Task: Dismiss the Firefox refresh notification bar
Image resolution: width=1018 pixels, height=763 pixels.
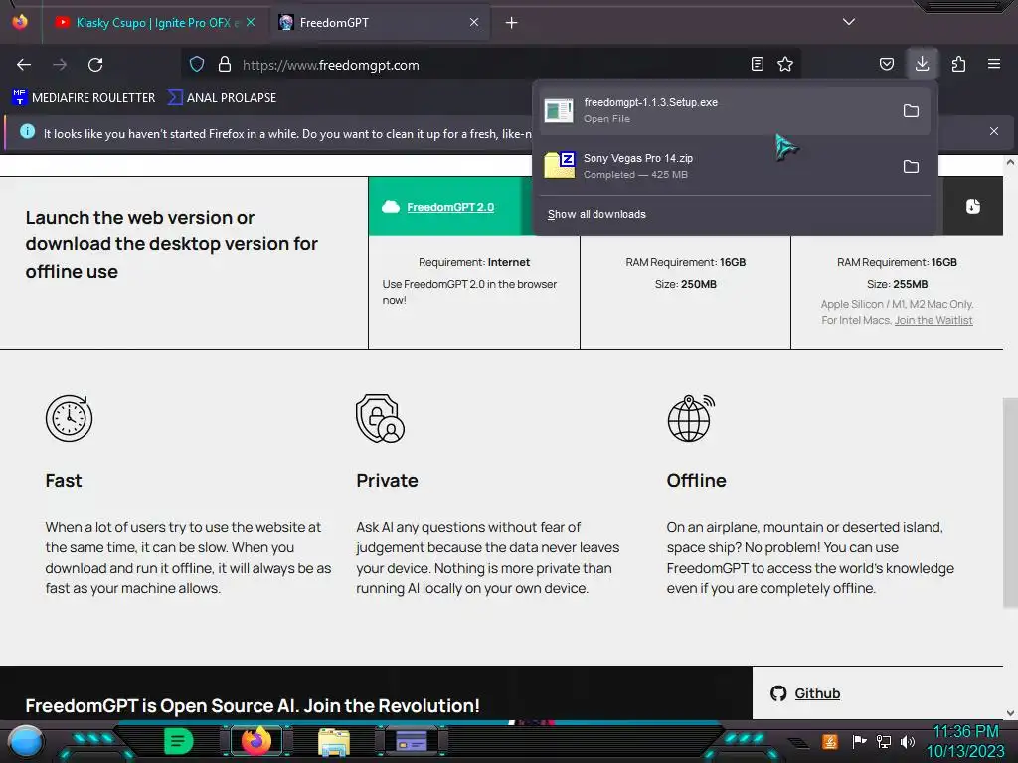Action: [x=994, y=131]
